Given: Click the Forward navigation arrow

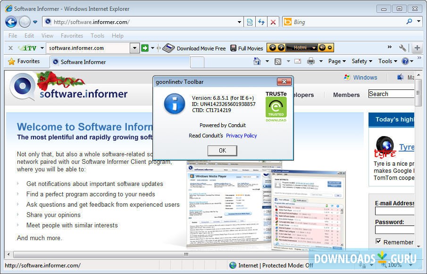Looking at the screenshot, I should 25,22.
